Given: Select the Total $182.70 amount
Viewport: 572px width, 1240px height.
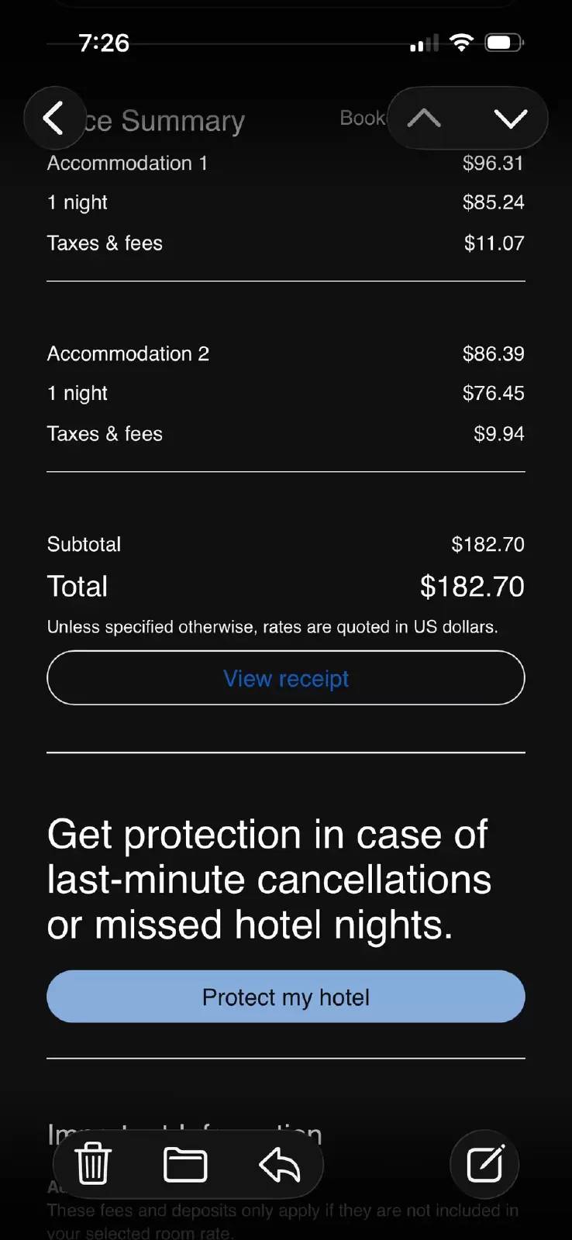Looking at the screenshot, I should click(x=472, y=587).
